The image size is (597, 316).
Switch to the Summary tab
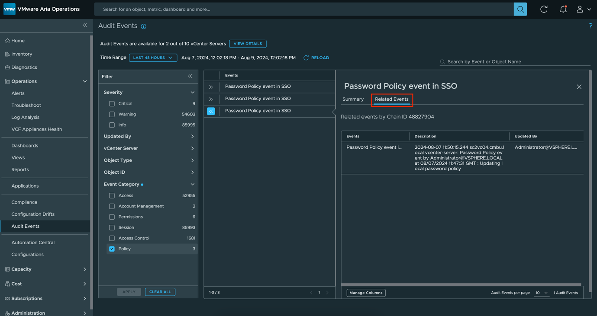353,99
